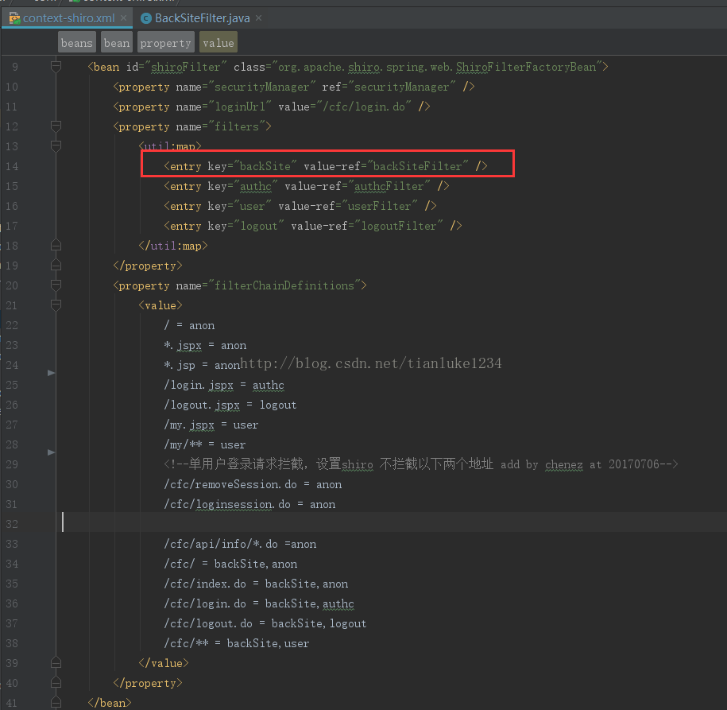This screenshot has height=710, width=727.
Task: Click the '/ = anon' line
Action: point(189,325)
